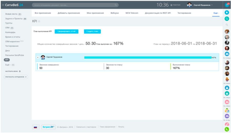Screen dimensions: 231x133
Task: Open the language flag selector in footer
Action: click(x=36, y=127)
